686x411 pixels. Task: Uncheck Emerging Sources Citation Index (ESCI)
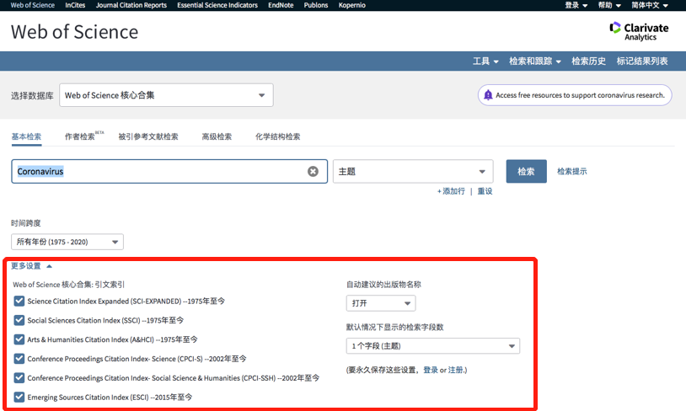(x=19, y=397)
